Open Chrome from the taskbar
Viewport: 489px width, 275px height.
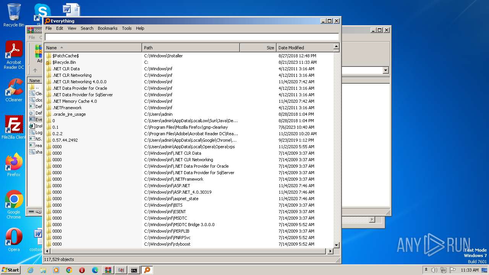click(69, 270)
